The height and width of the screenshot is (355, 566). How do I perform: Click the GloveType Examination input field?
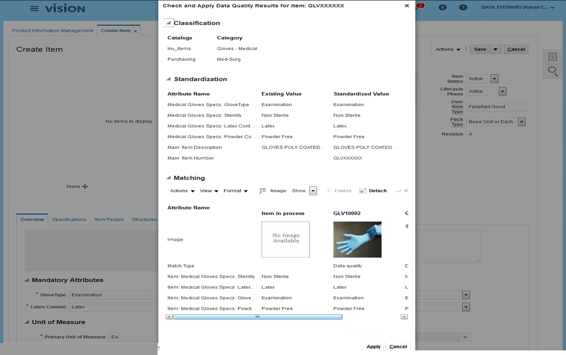click(x=114, y=295)
